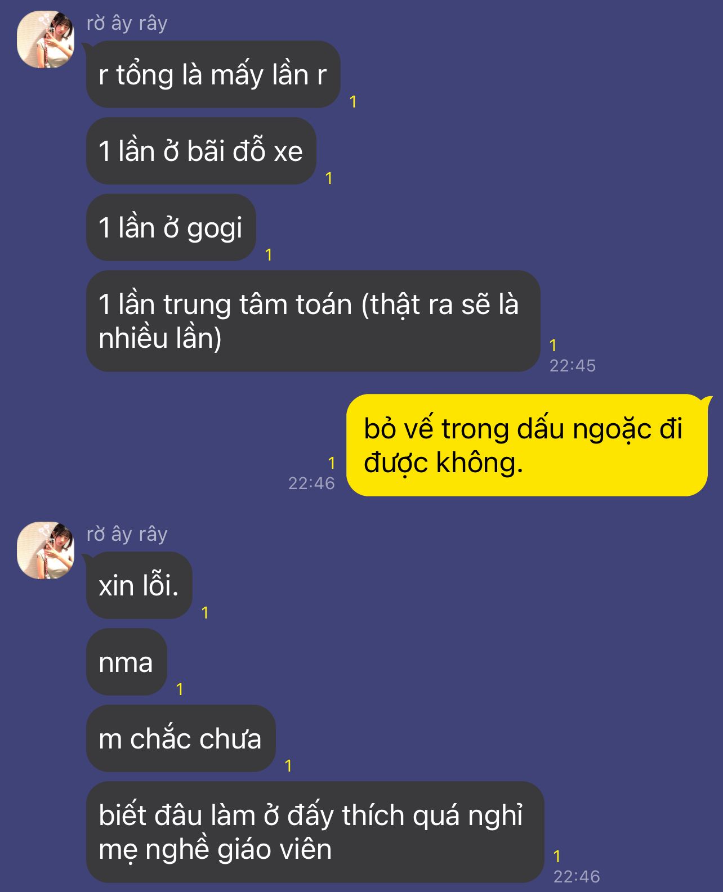
Task: Select the yellow "bỏ vế trong dấu ngoặc" bubble
Action: point(527,445)
